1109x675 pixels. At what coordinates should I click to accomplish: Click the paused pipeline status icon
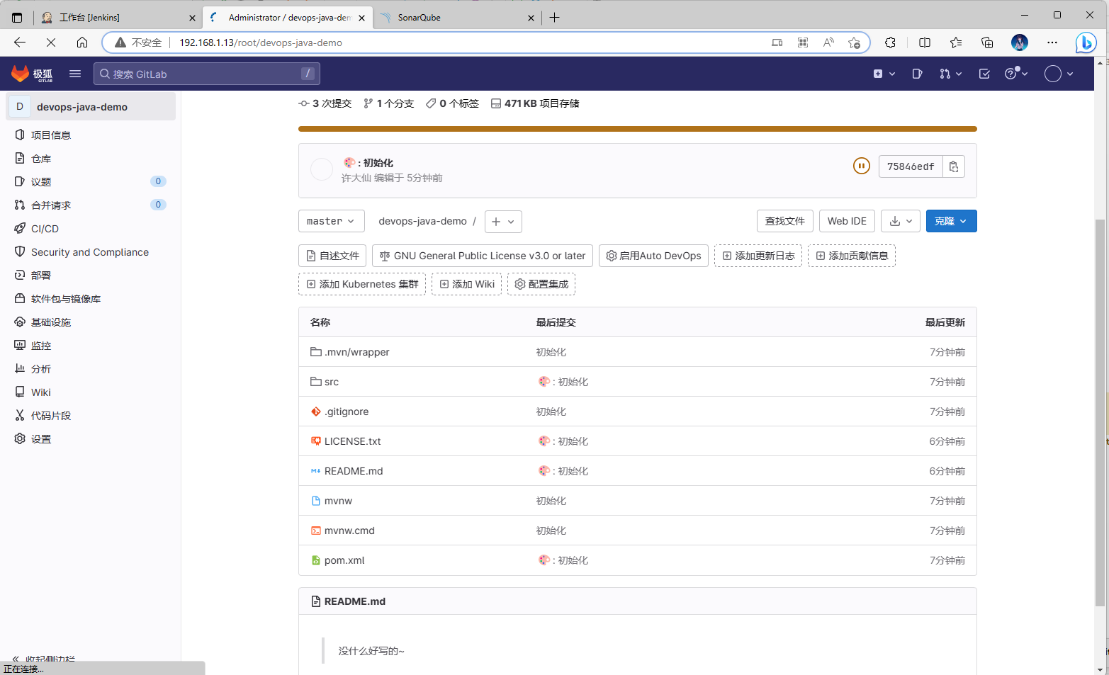click(862, 166)
